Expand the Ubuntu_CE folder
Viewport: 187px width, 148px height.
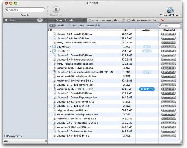(x=50, y=51)
